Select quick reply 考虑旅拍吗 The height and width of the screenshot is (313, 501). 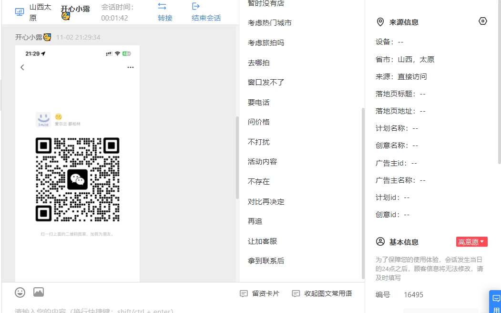[266, 43]
